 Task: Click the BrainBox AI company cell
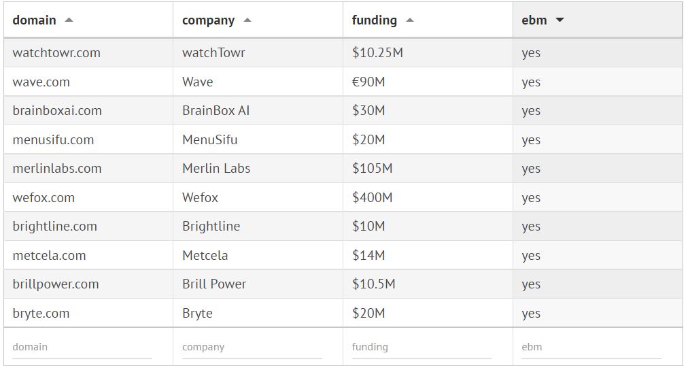coord(216,111)
